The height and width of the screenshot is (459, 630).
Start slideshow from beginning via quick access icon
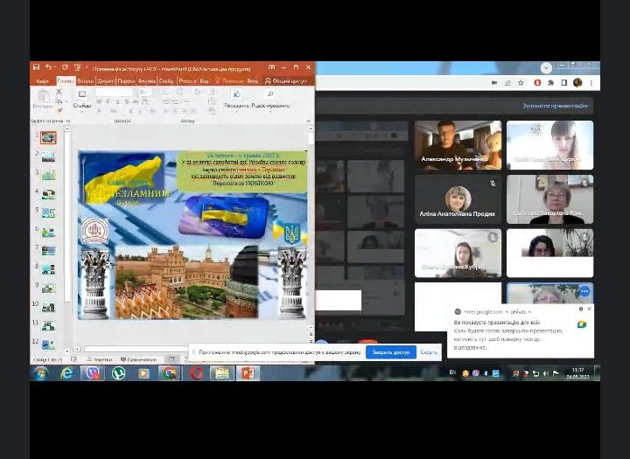(x=78, y=67)
